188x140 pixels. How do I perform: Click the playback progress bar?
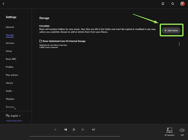75,136
